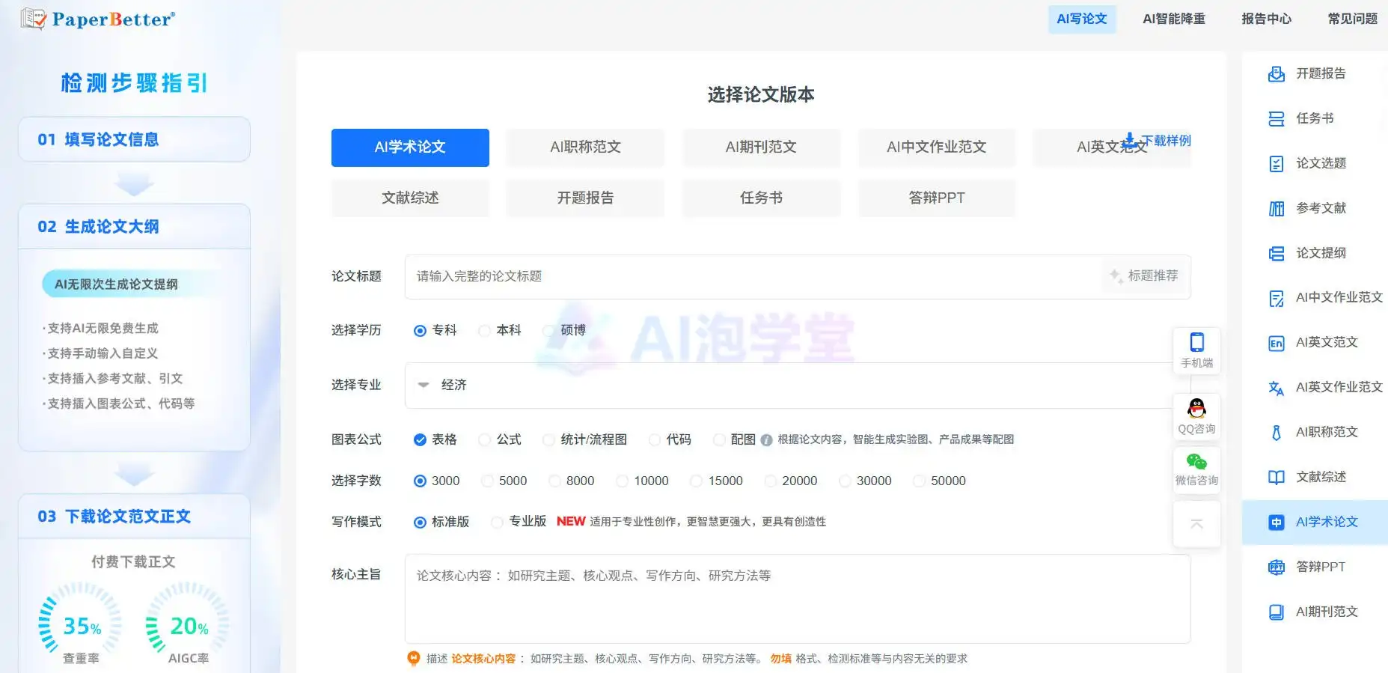Switch to the AI智能降重 tab
The image size is (1388, 673).
click(x=1174, y=19)
